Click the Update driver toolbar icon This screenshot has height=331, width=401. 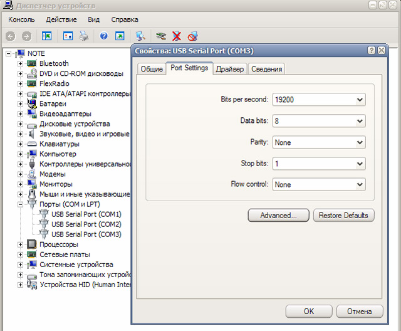pos(161,36)
